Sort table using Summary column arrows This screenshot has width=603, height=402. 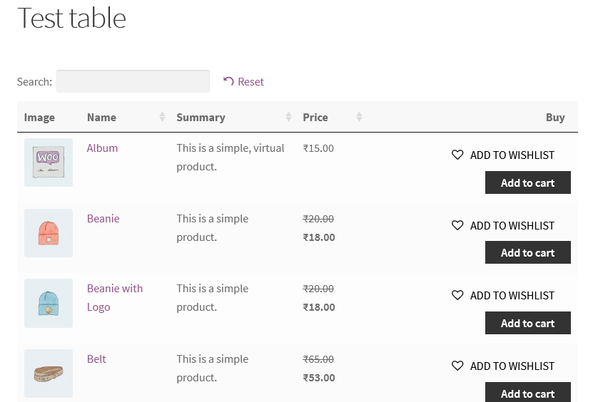click(x=288, y=117)
